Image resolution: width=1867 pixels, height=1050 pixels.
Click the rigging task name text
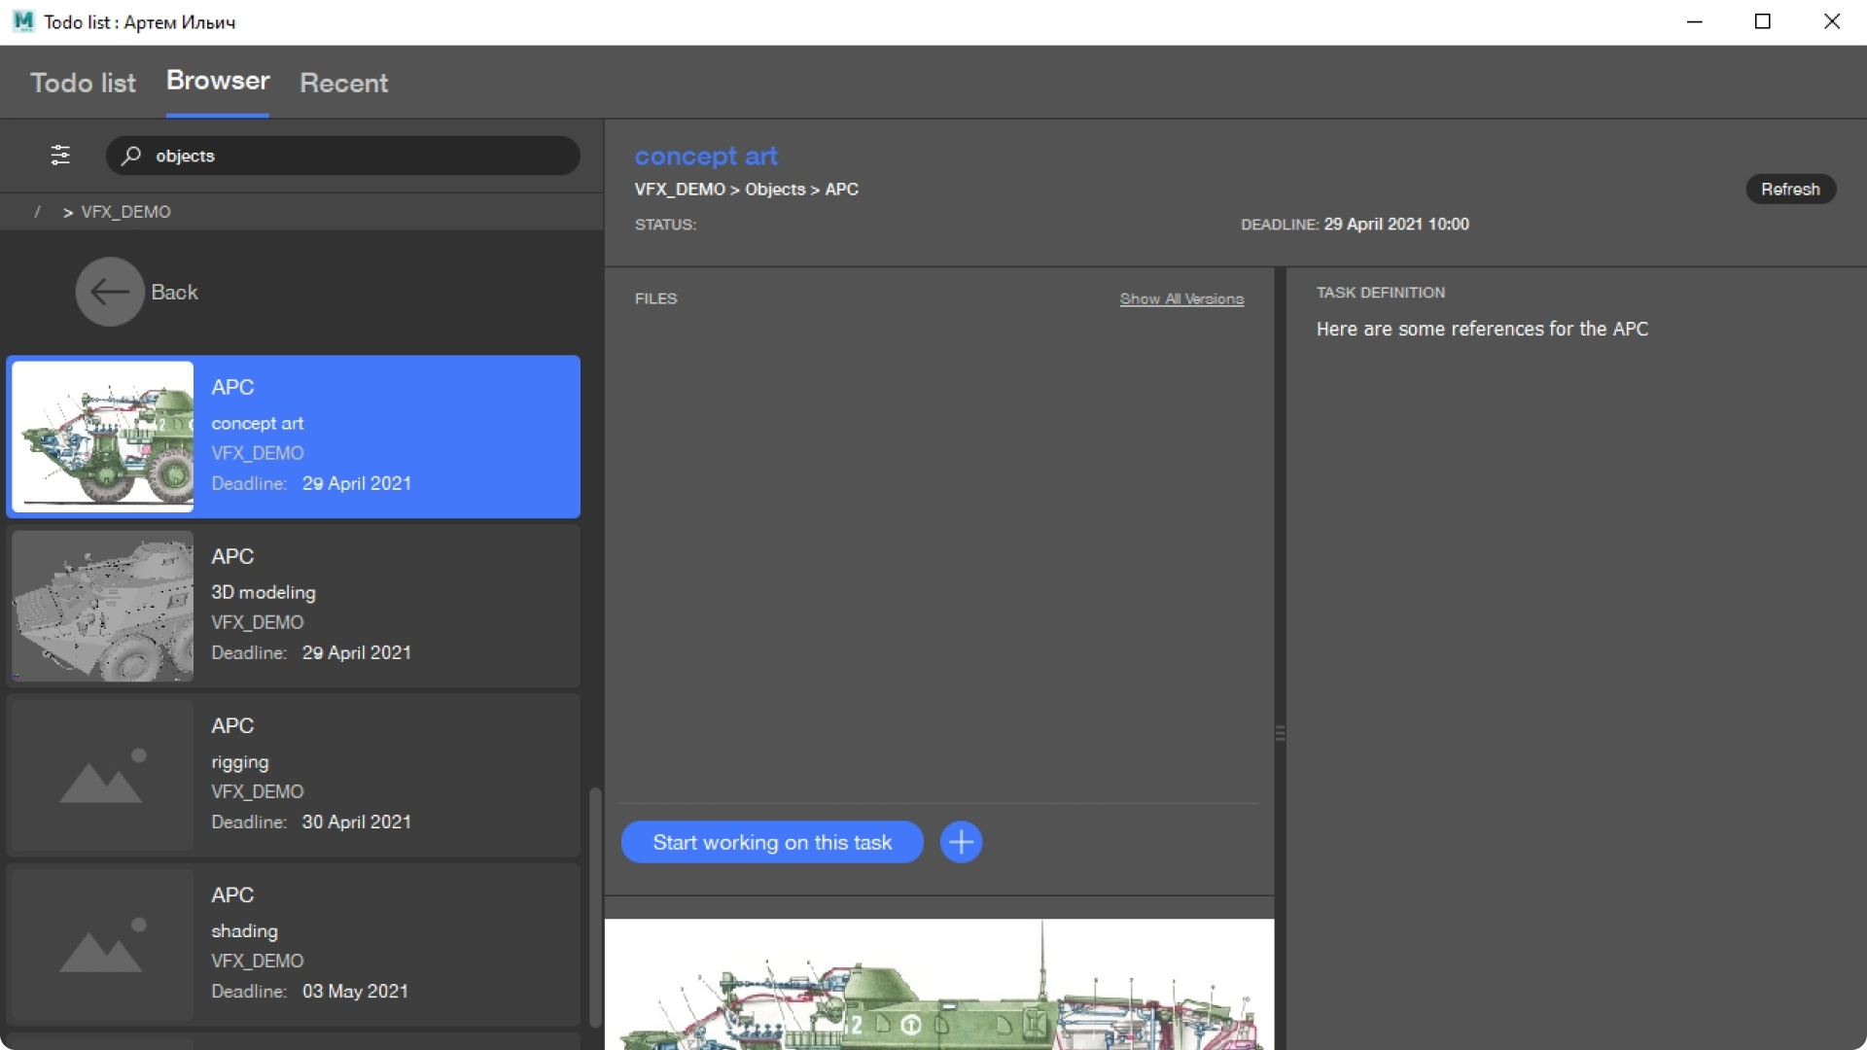coord(240,762)
